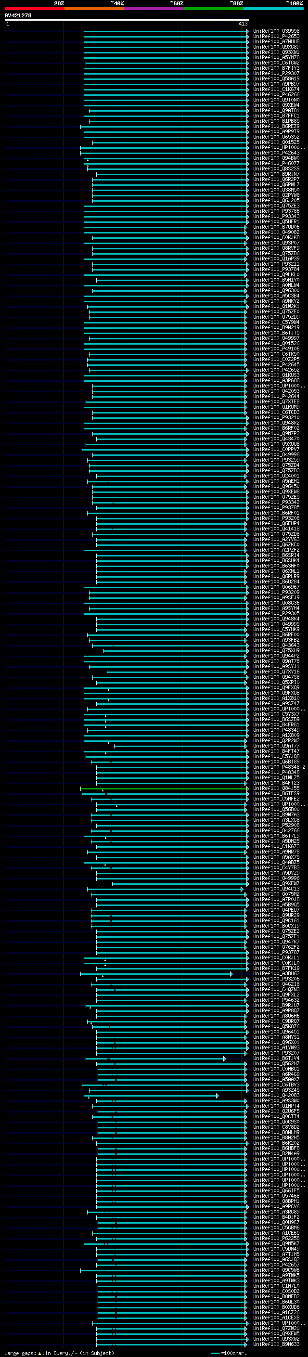Click UniRef100_C5Y9W4 identifier
The width and height of the screenshot is (308, 1357).
[276, 323]
